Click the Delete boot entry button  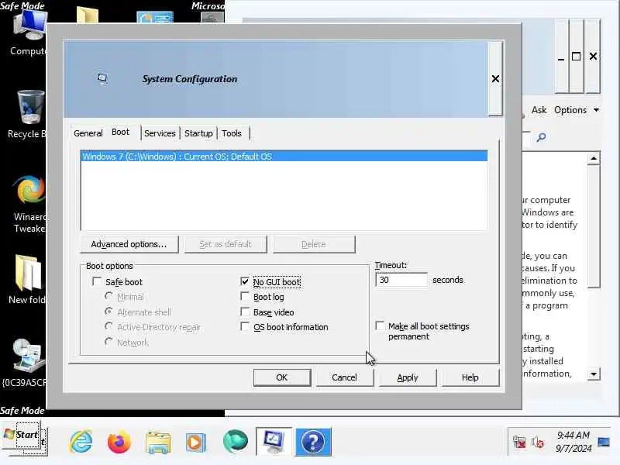point(314,244)
